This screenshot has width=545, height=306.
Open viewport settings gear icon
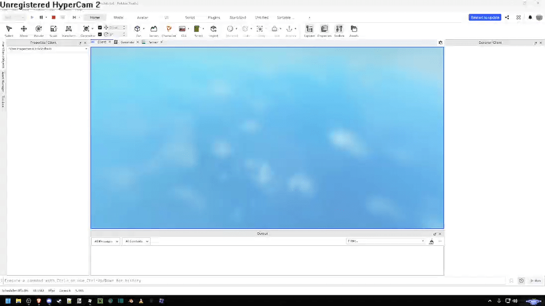click(441, 43)
